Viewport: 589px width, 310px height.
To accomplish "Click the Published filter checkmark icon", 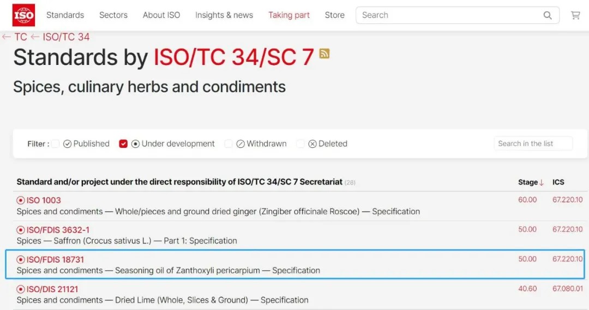I will coord(67,144).
